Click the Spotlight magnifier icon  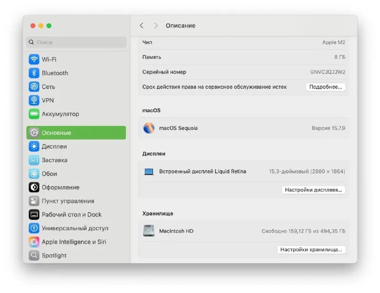pyautogui.click(x=34, y=255)
